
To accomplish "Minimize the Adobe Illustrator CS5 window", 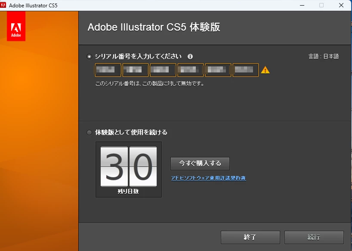I will click(302, 5).
